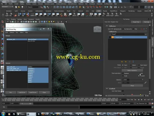
Task: Click the Opacity slider handle
Action: pos(143,80)
